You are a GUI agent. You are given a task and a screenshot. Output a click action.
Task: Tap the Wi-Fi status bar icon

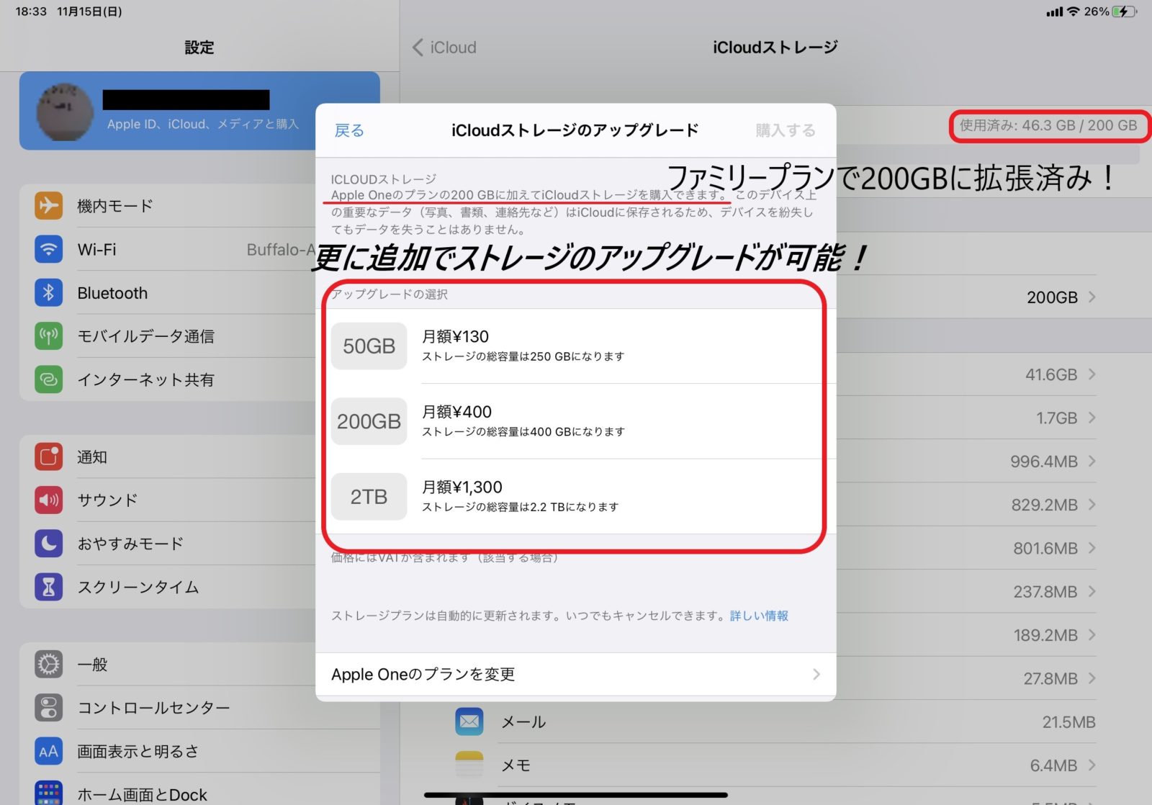tap(1074, 12)
